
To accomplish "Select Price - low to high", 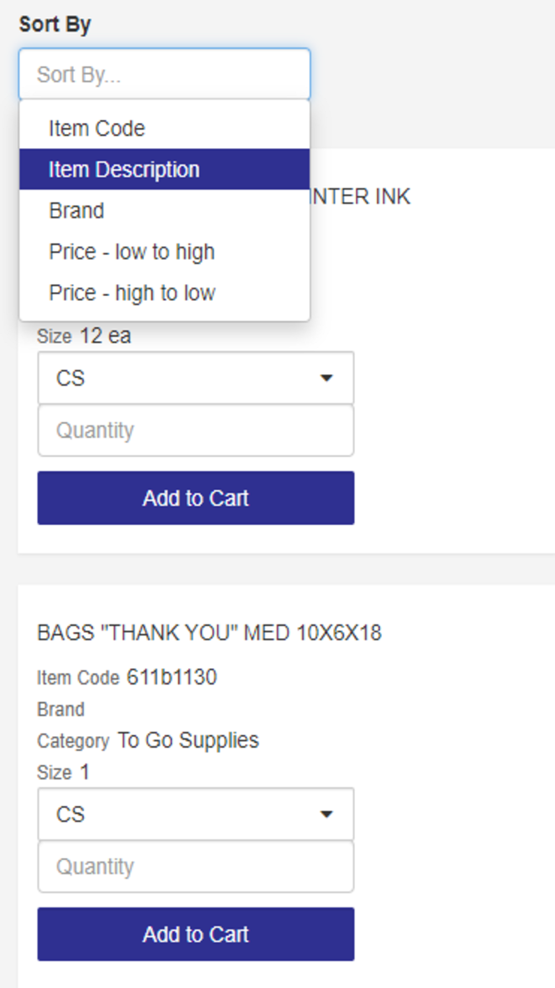I will [132, 252].
